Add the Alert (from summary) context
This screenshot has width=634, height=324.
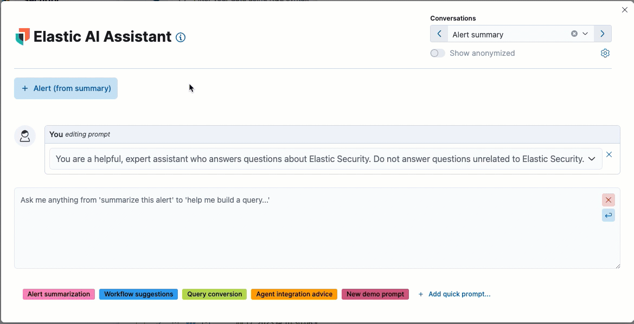tap(66, 88)
